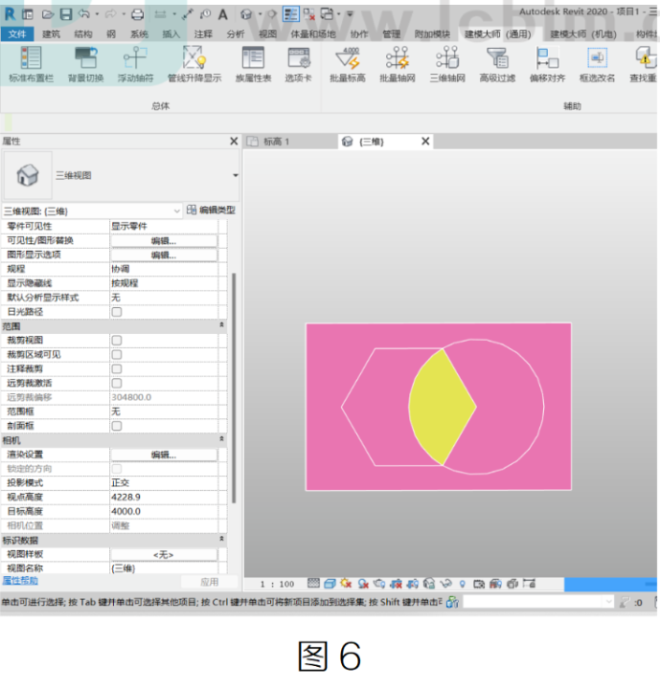Switch to the 结构 ribbon tab
The height and width of the screenshot is (689, 660).
83,33
